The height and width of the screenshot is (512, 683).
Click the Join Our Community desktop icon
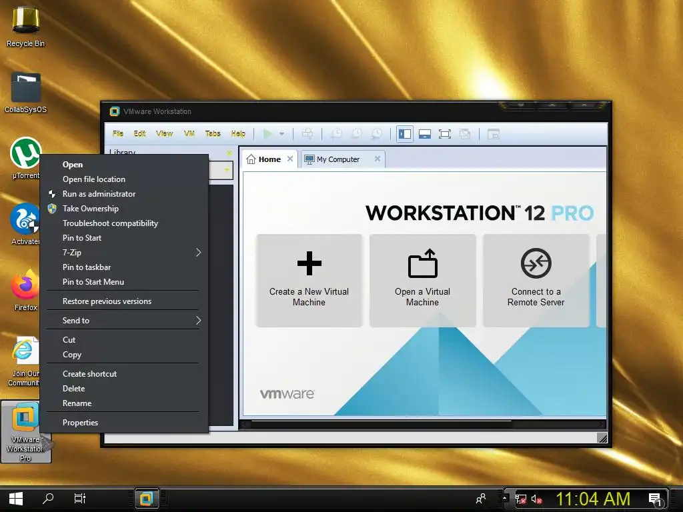[25, 361]
